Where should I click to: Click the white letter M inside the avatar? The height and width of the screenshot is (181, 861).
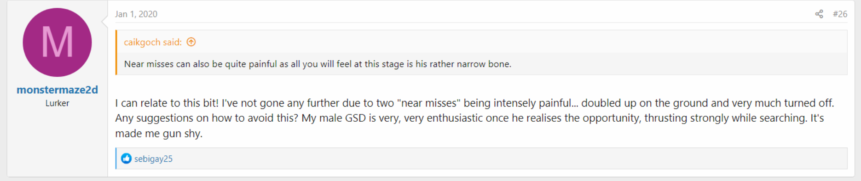point(57,42)
